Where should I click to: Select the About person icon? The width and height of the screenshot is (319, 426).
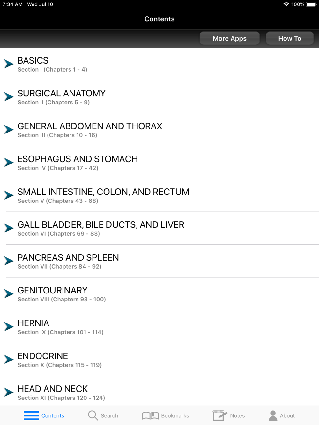[273, 415]
